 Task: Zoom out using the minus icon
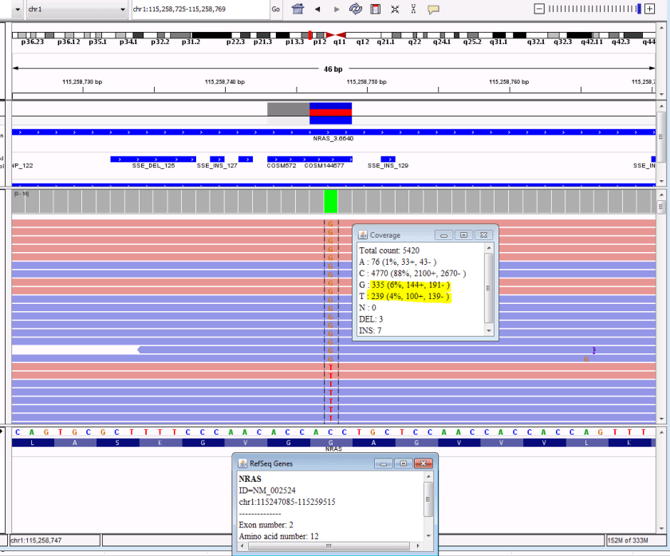coord(539,8)
